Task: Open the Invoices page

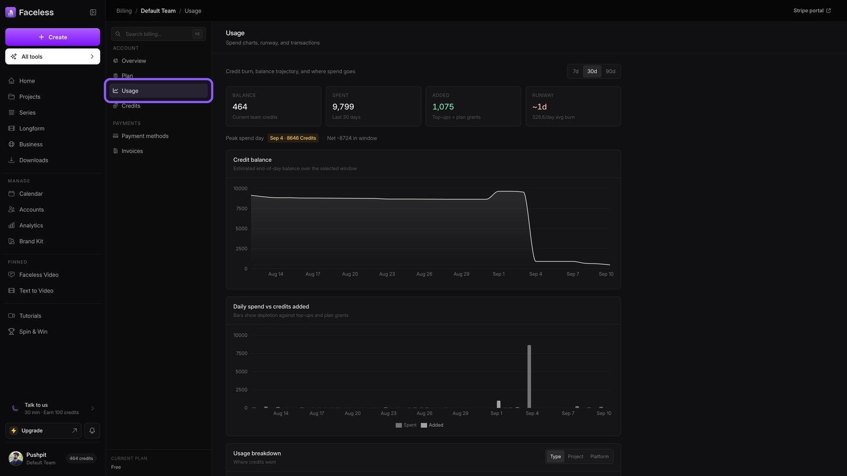Action: pos(158,151)
